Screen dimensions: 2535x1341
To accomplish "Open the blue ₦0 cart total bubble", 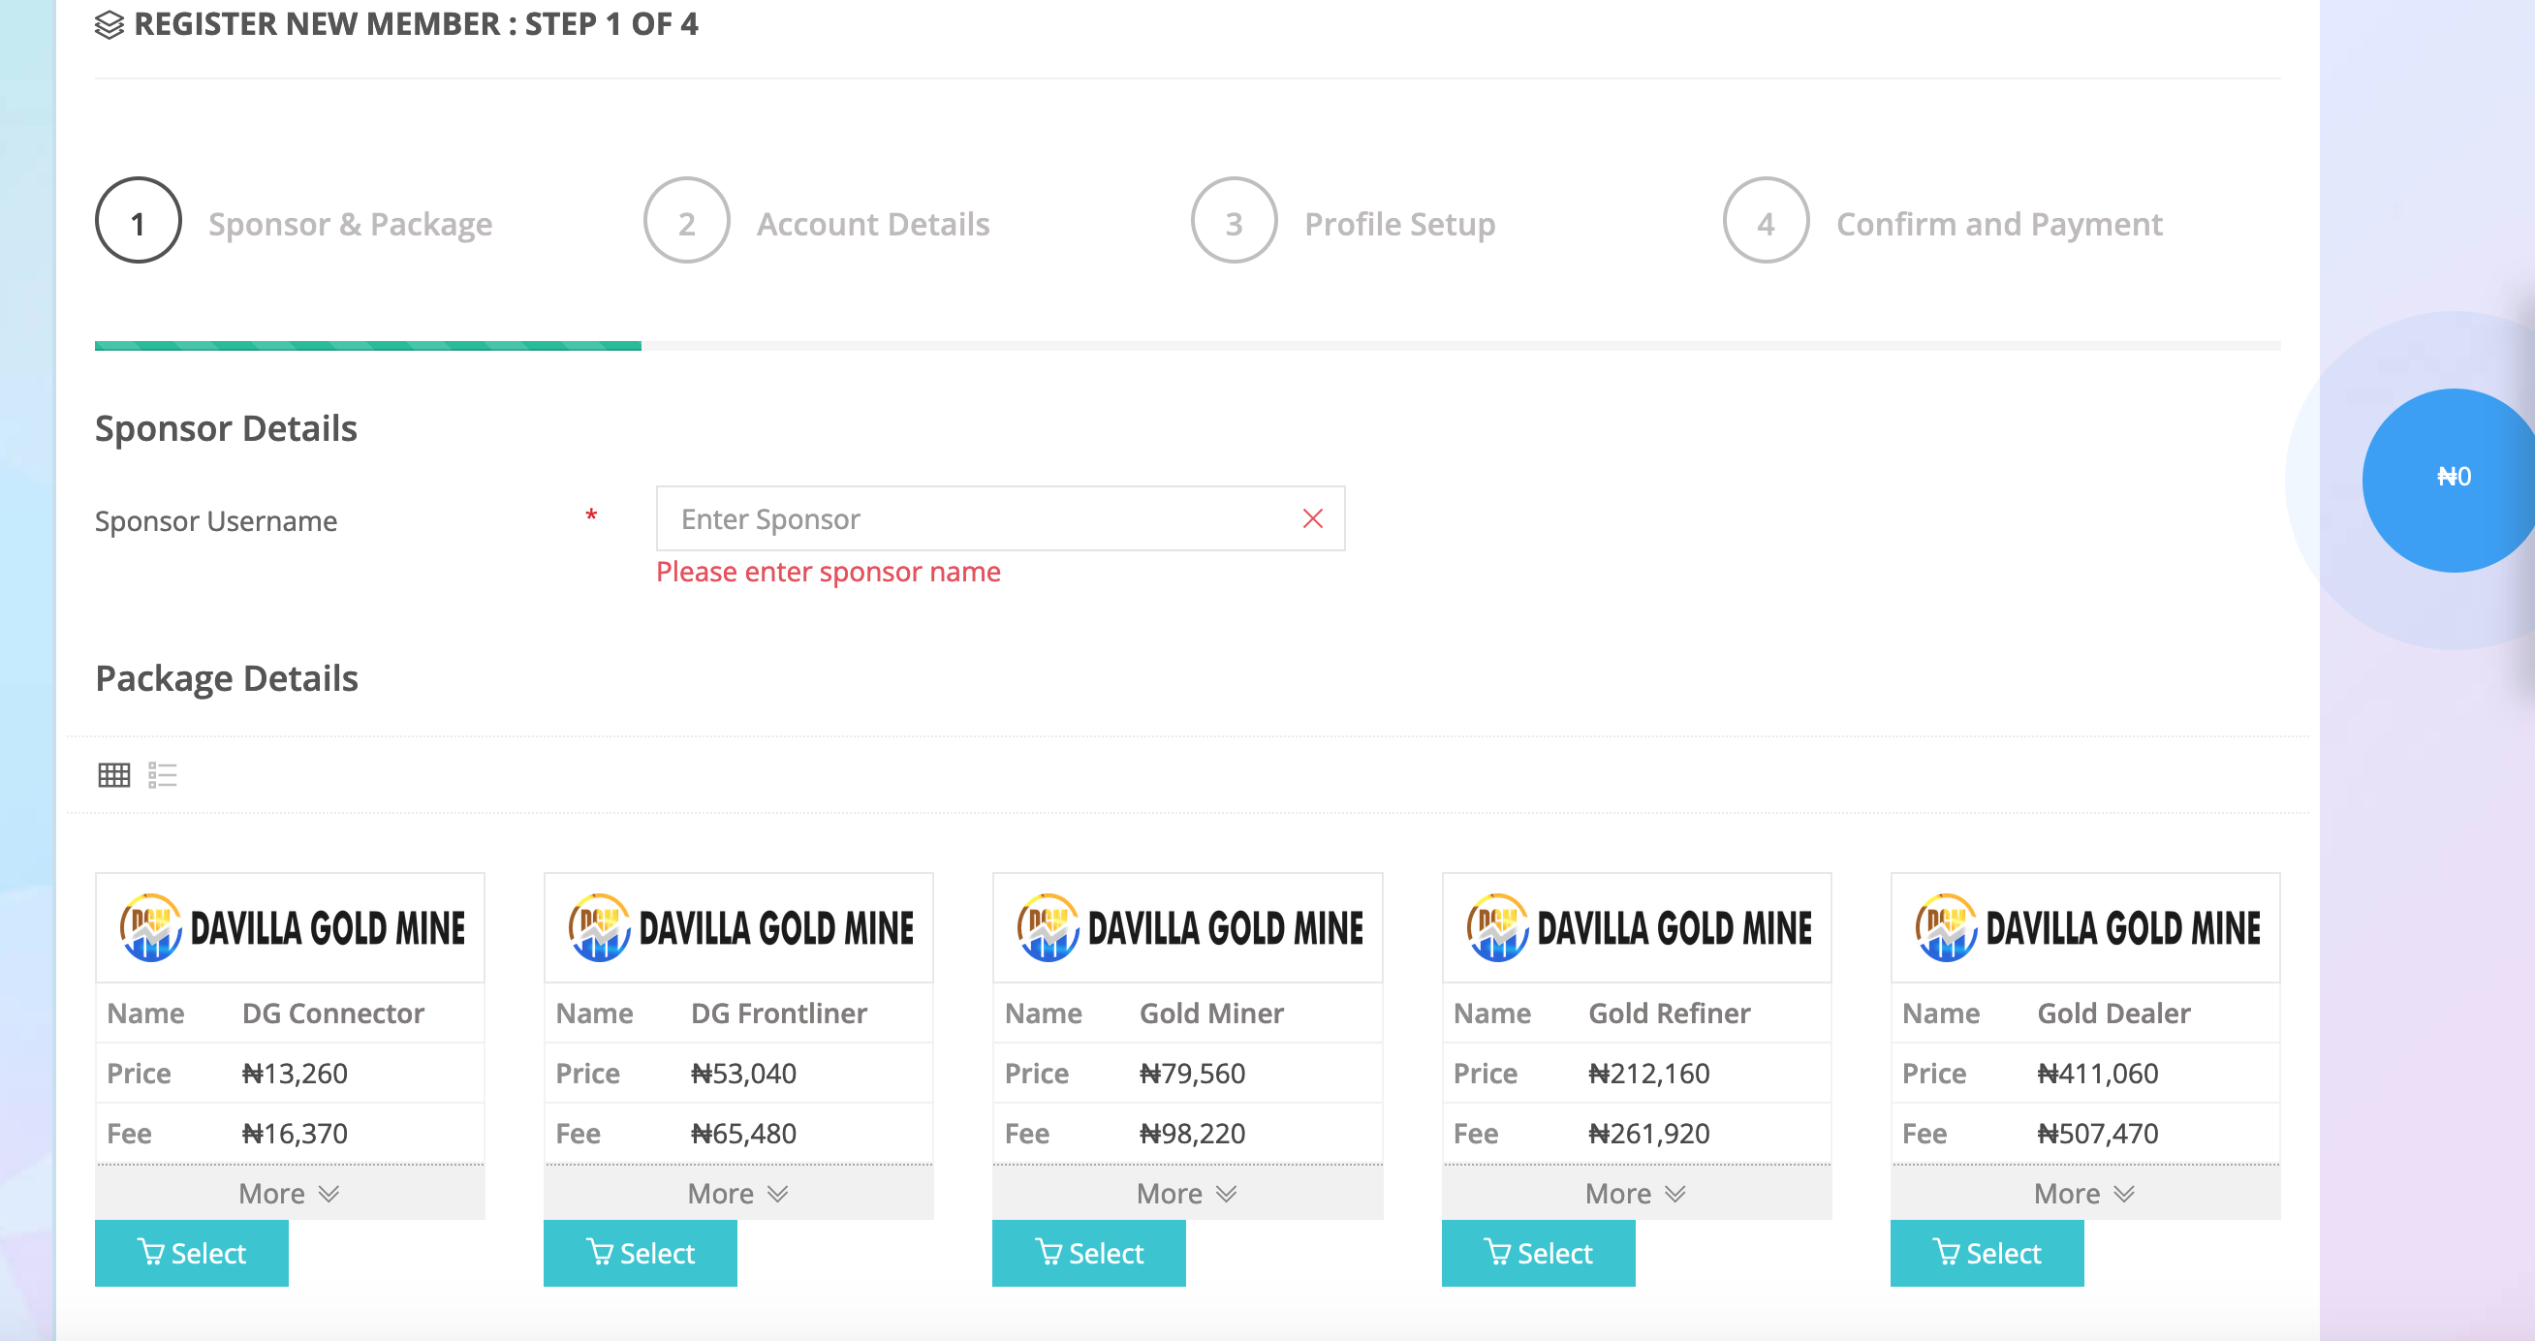I will [x=2451, y=480].
